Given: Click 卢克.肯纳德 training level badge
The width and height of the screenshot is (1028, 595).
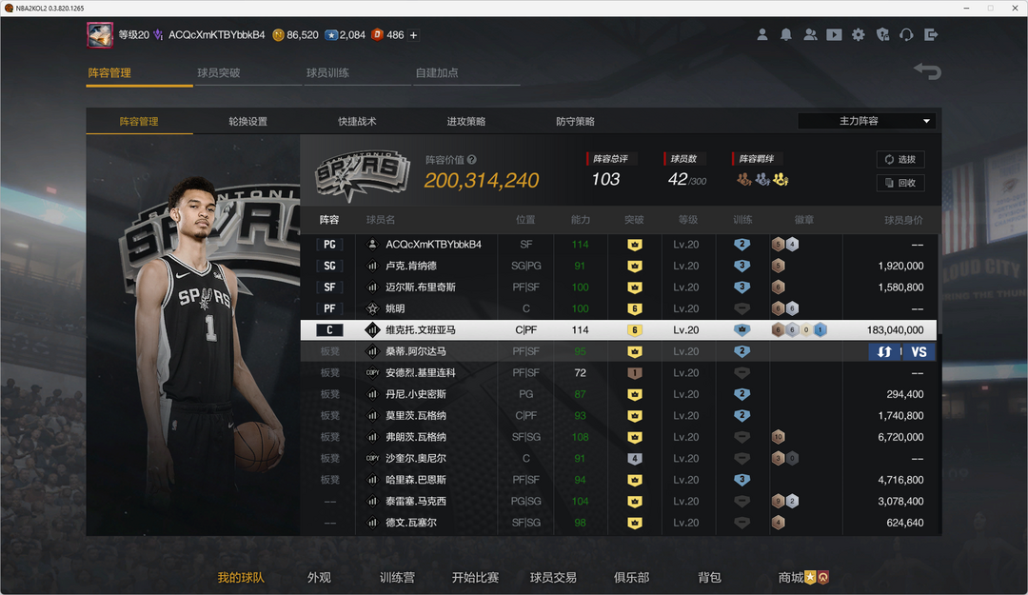Looking at the screenshot, I should pyautogui.click(x=741, y=266).
